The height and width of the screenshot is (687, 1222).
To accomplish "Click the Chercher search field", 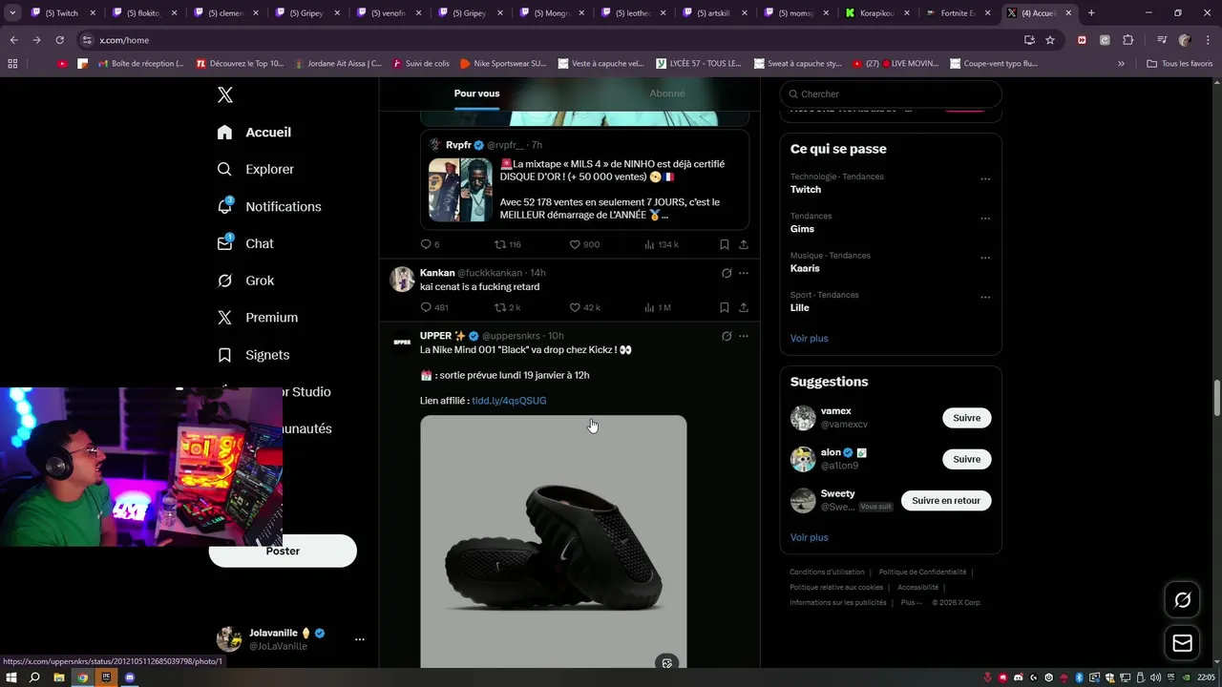I will pos(891,94).
